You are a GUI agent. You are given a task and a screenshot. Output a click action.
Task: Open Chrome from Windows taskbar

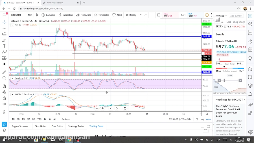pyautogui.click(x=69, y=140)
